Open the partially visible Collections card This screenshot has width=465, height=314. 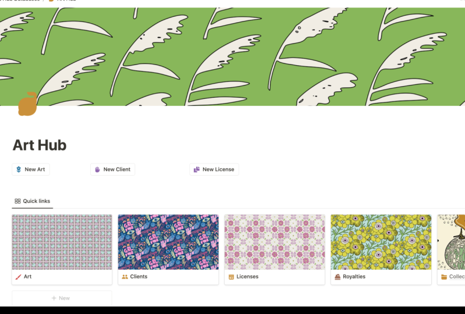click(x=451, y=249)
